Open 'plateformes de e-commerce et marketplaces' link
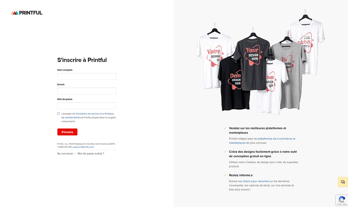 point(262,141)
